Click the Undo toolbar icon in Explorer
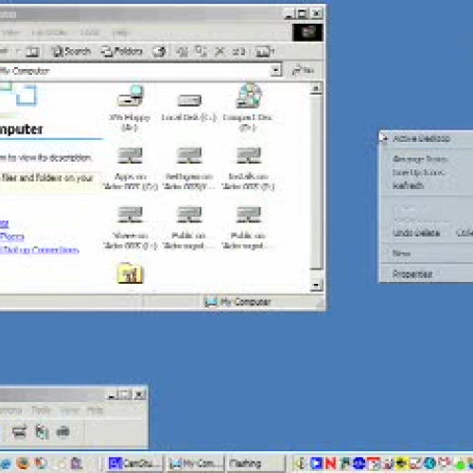The height and width of the screenshot is (473, 473). [238, 51]
